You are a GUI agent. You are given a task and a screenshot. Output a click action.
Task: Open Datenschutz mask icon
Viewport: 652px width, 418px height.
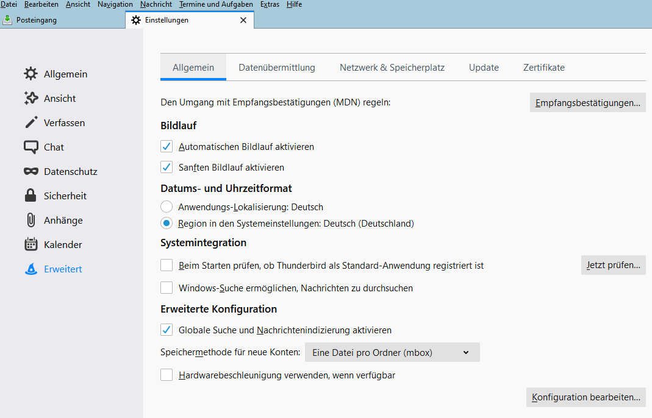click(30, 171)
